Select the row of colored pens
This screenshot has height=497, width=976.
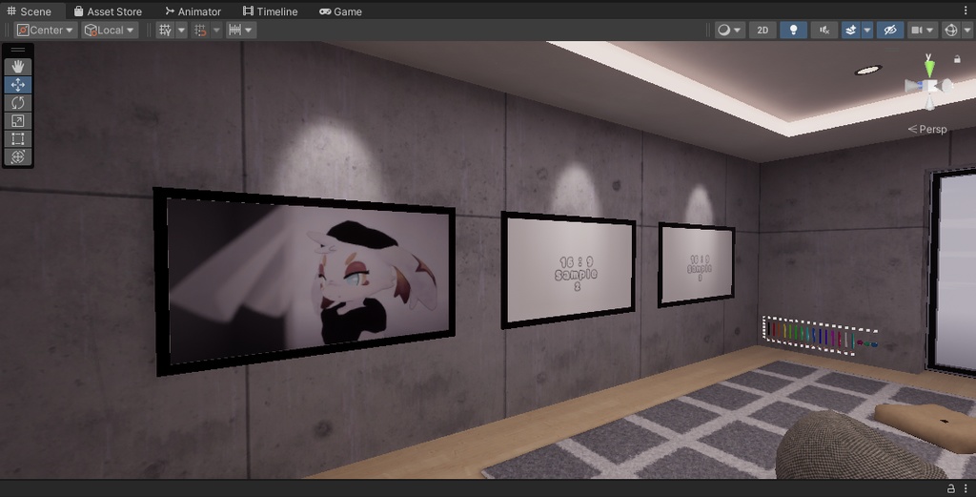[x=820, y=336]
